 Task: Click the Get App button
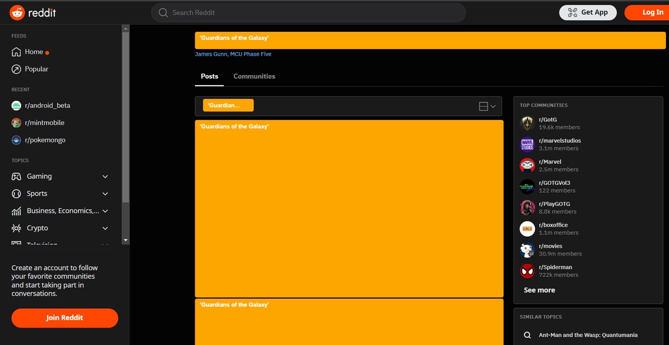tap(588, 13)
